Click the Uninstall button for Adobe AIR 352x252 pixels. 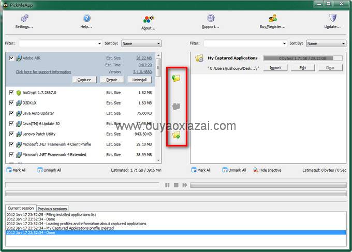coord(139,80)
